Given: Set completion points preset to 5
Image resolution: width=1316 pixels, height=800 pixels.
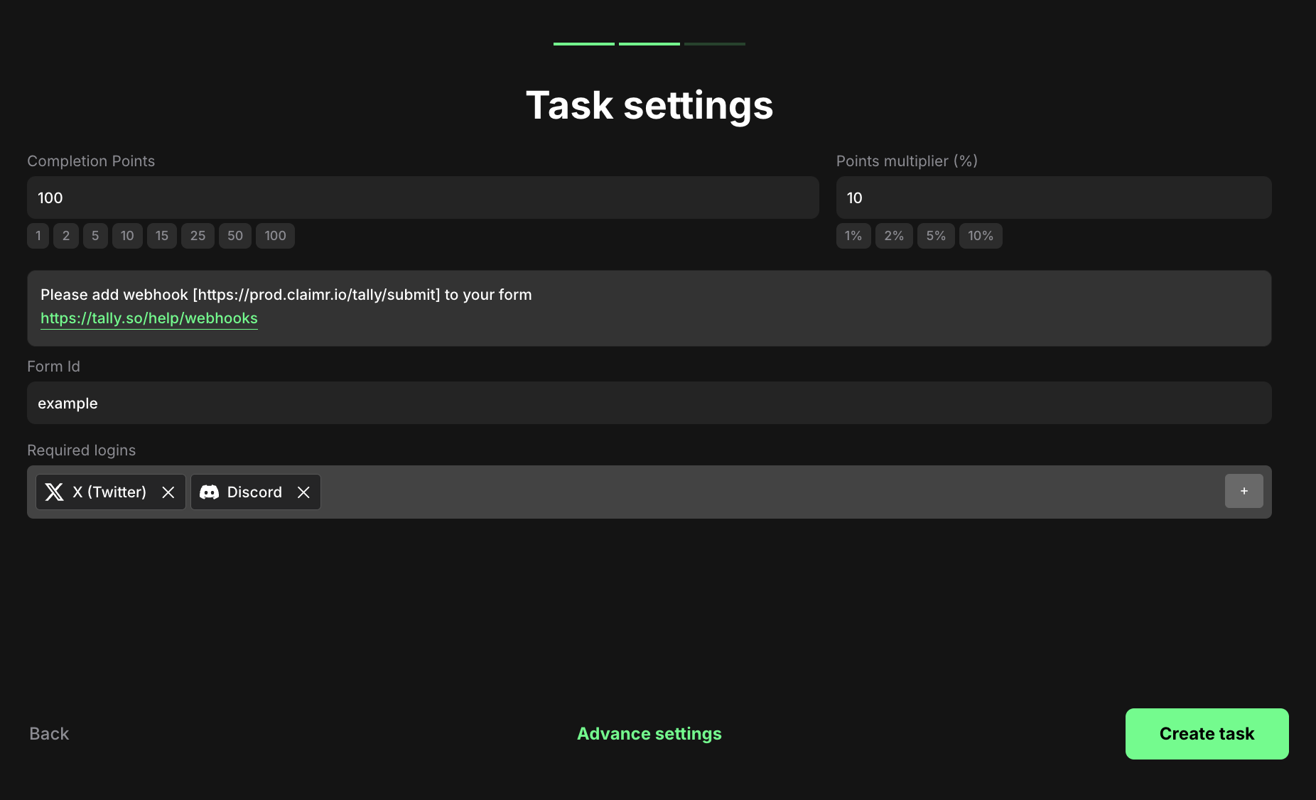Looking at the screenshot, I should (x=95, y=236).
